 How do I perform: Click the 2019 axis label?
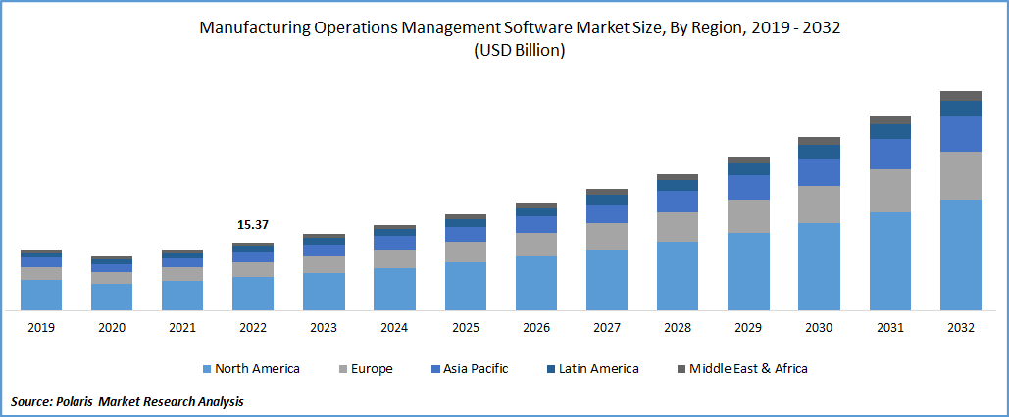click(41, 327)
